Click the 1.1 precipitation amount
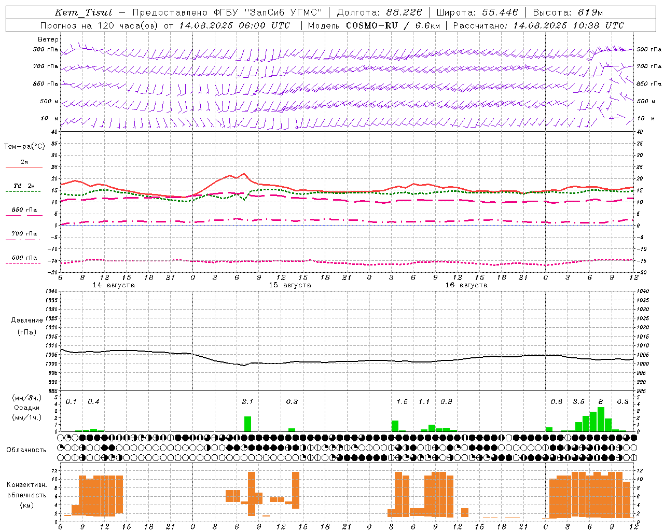 pos(424,402)
